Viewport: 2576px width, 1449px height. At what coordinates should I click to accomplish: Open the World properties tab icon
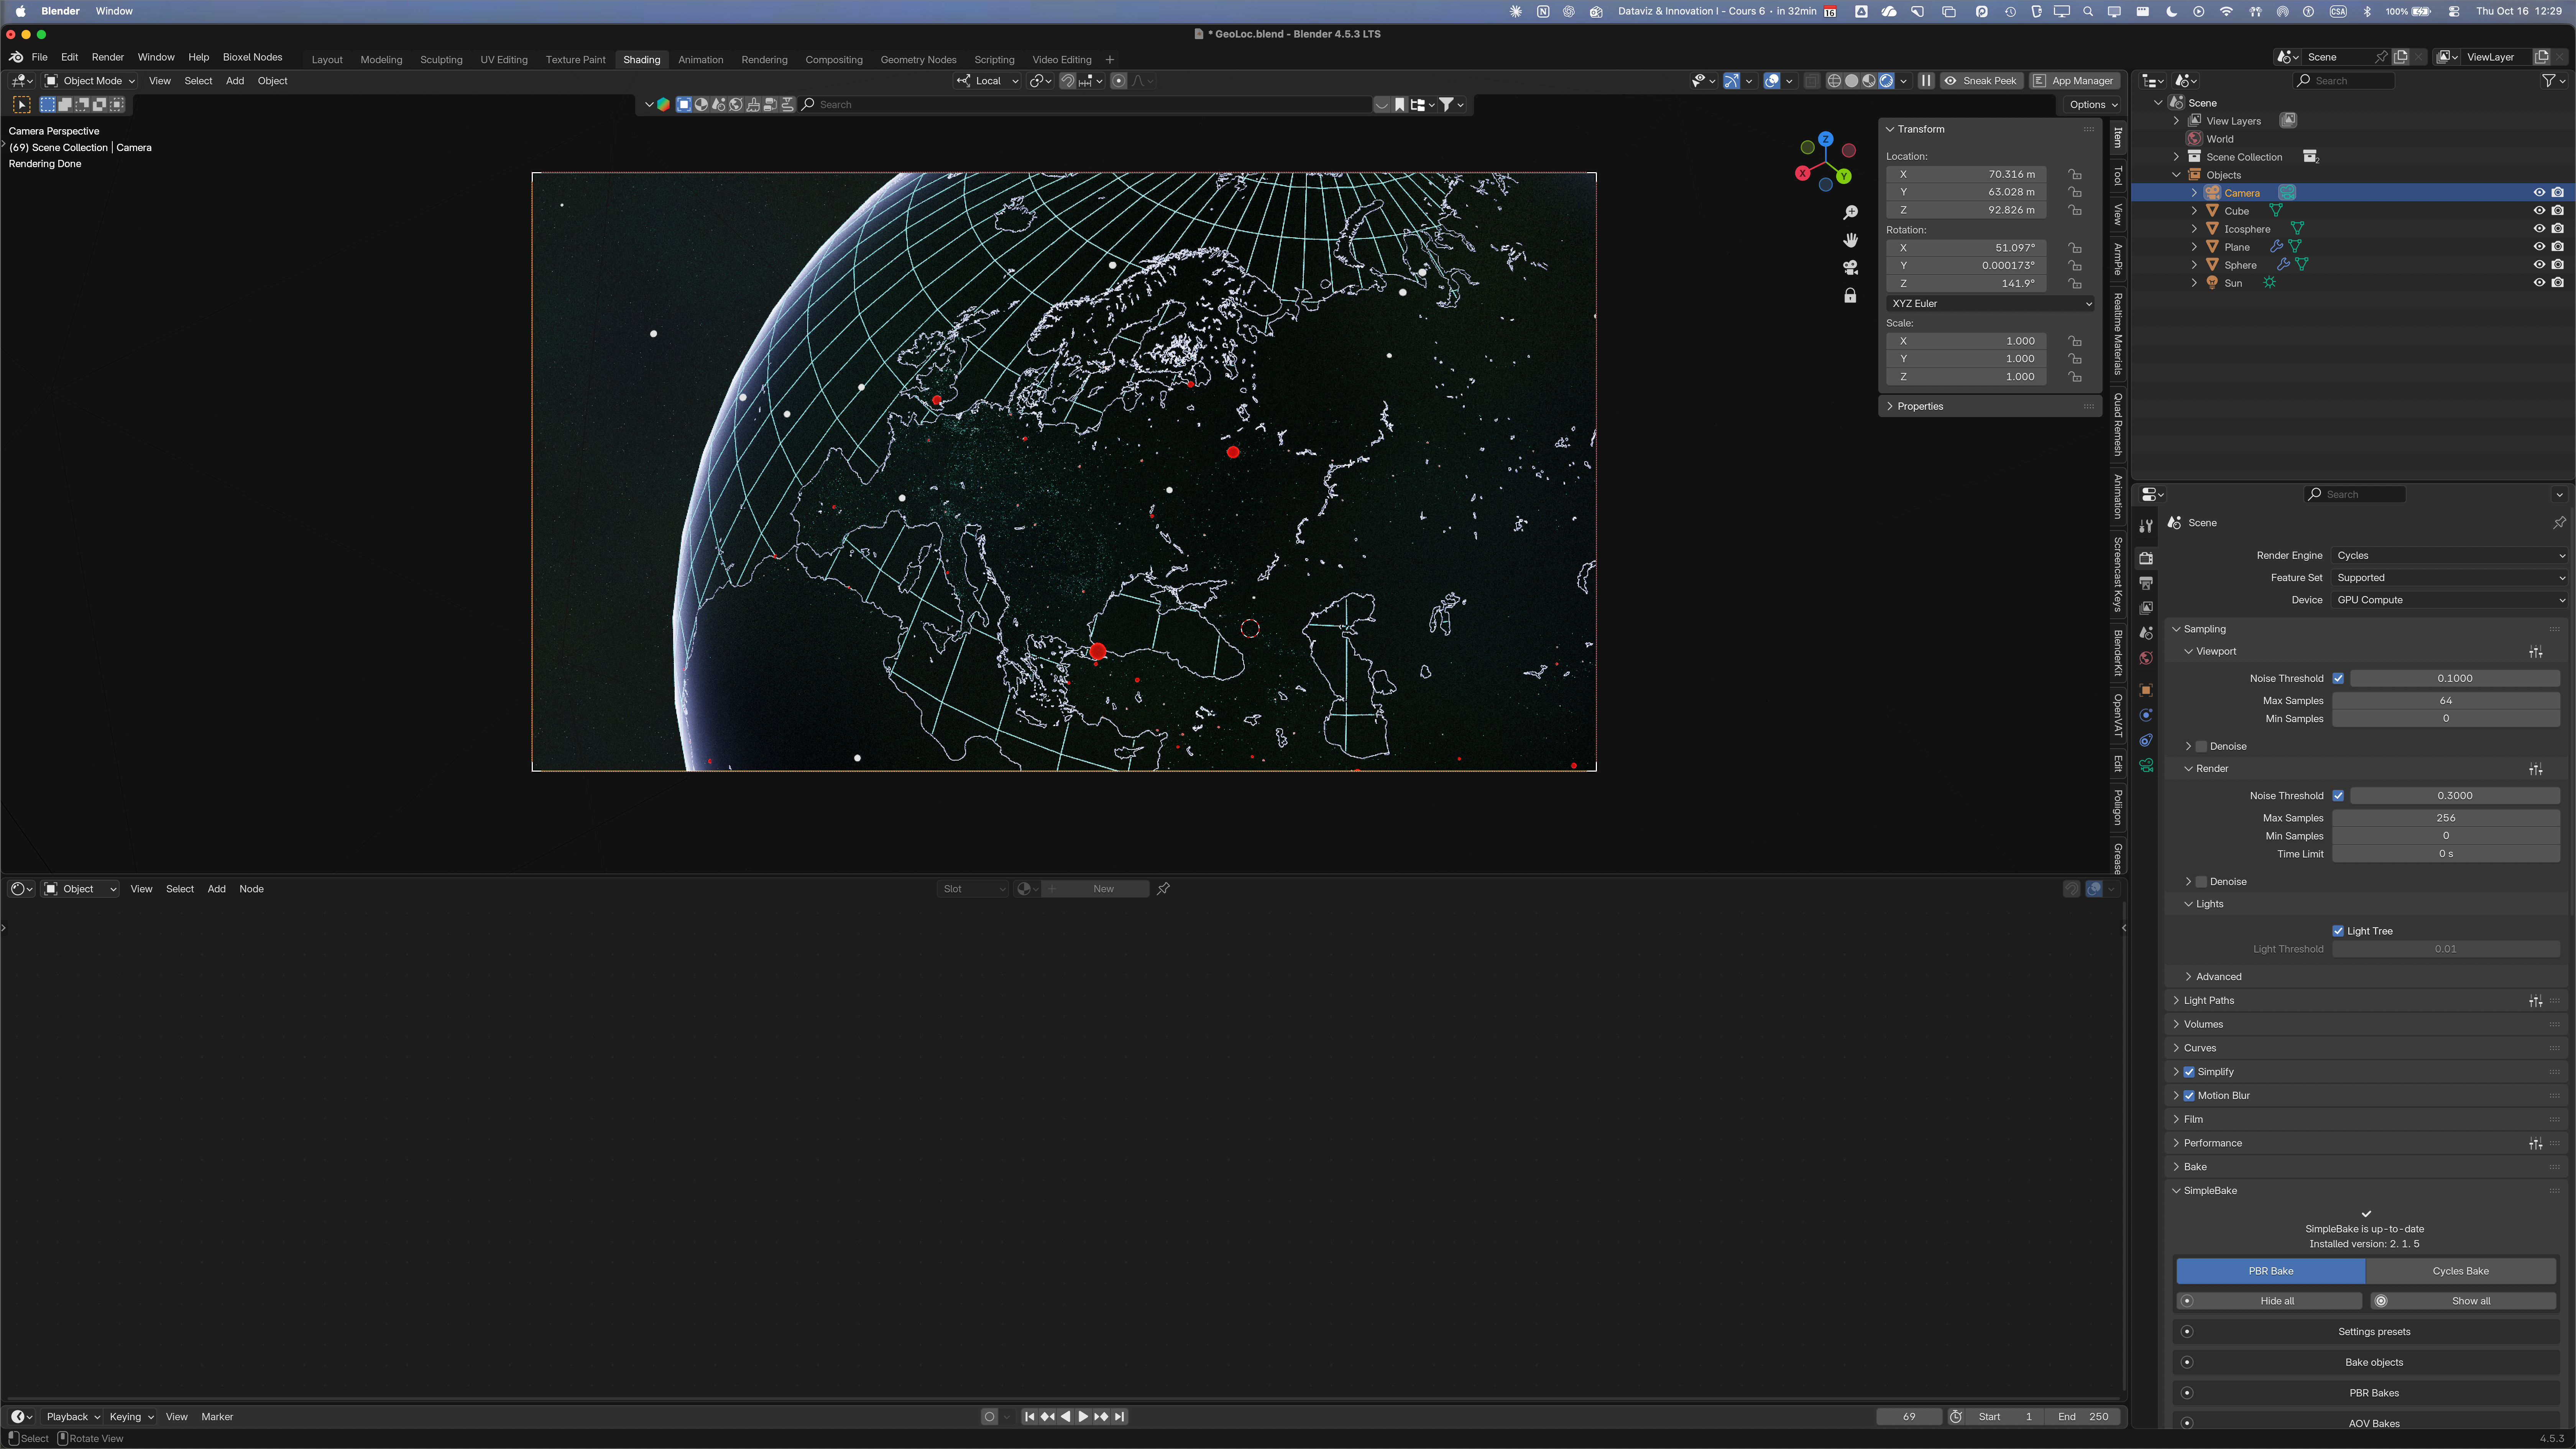[x=2146, y=658]
